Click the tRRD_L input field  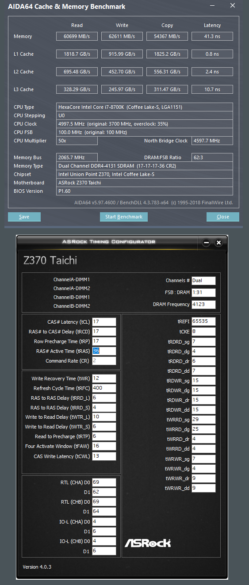(x=104, y=398)
